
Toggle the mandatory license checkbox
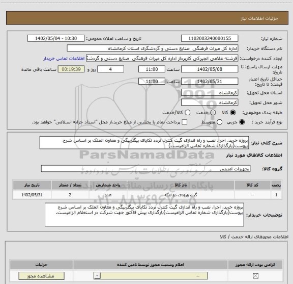[255, 276]
